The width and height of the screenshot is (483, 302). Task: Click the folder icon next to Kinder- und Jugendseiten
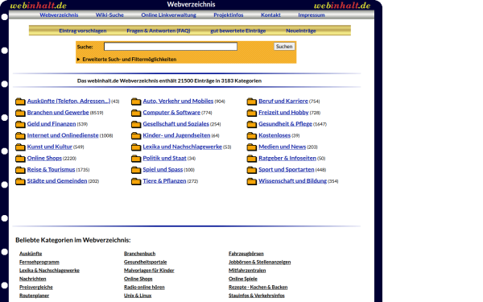pos(136,135)
